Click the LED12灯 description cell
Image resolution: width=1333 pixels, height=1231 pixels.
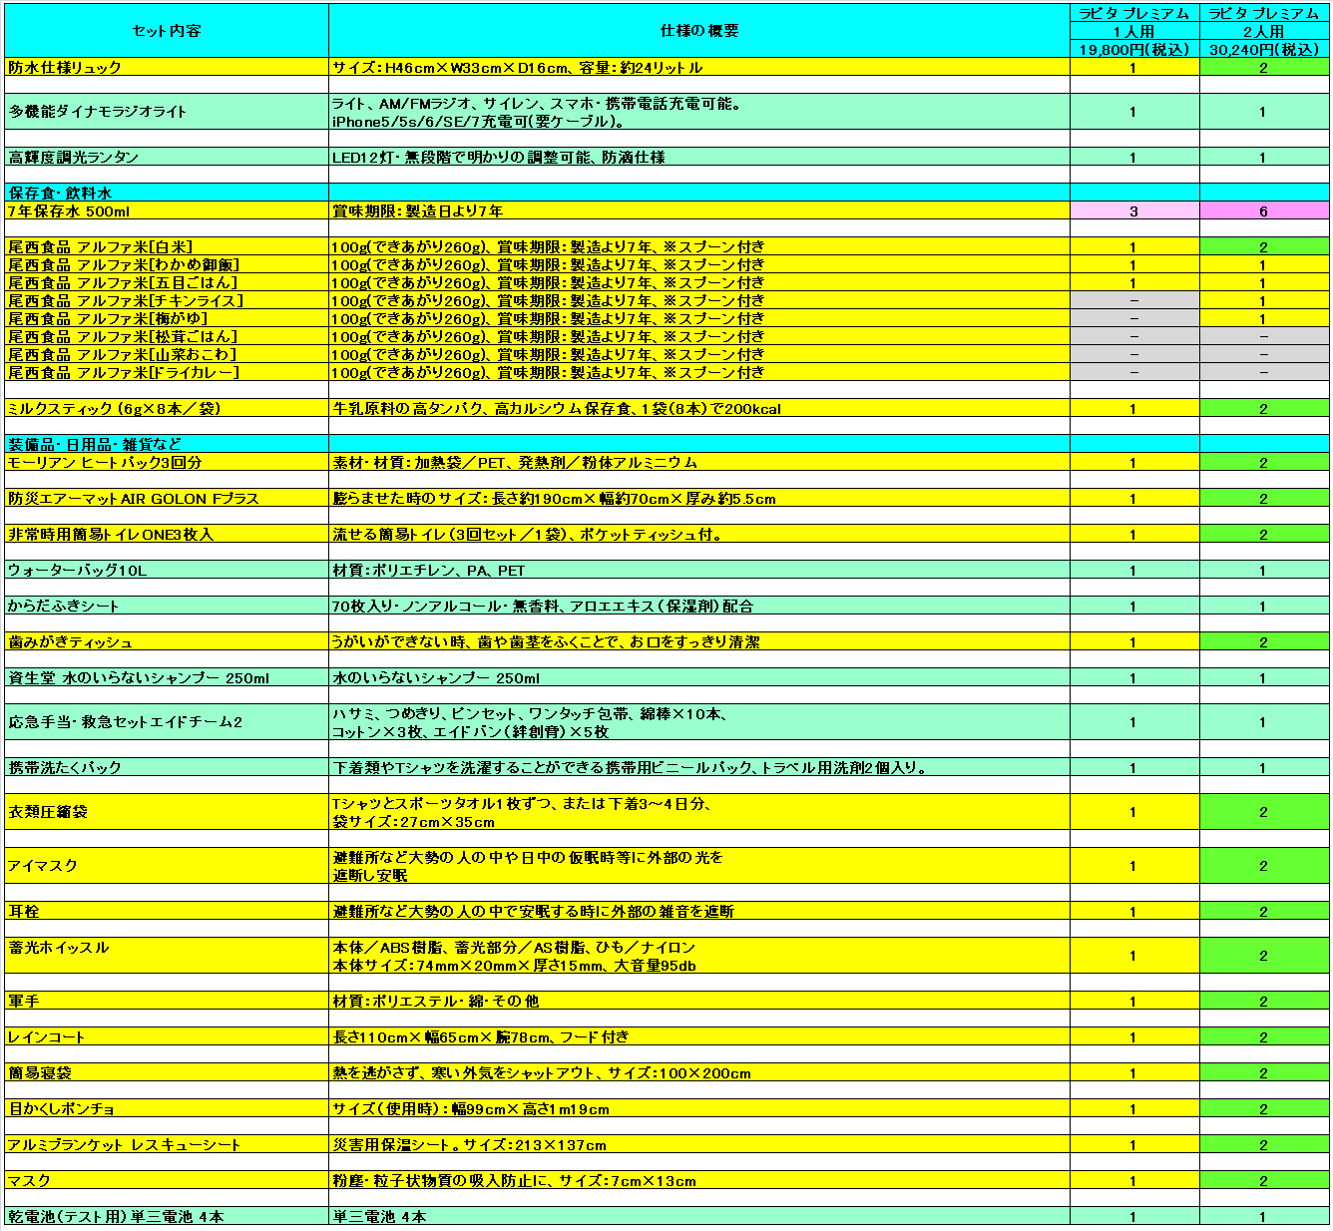click(699, 158)
